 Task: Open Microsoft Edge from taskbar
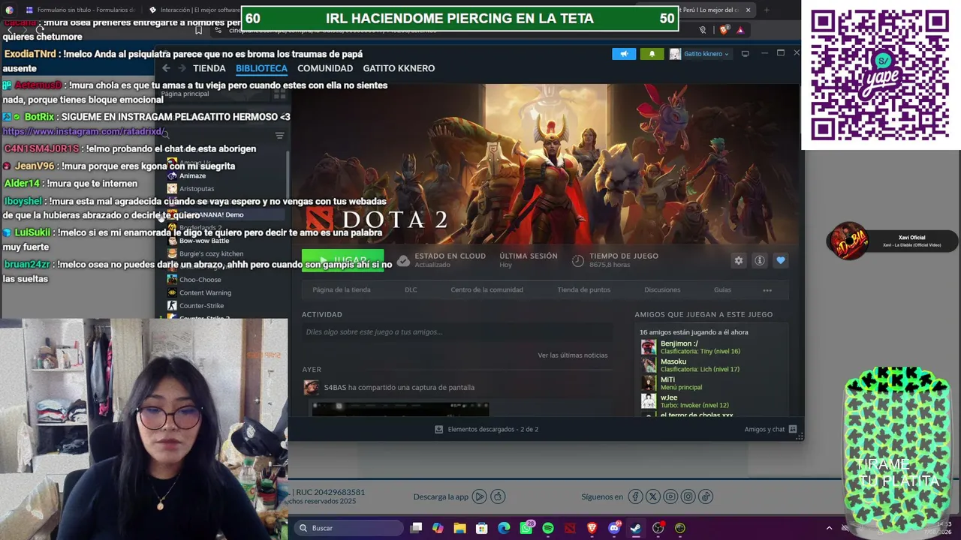pos(504,528)
